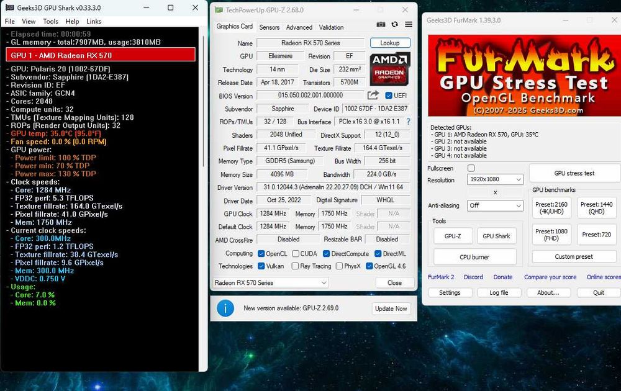621x391 pixels.
Task: Click the About... button in FurMark
Action: pyautogui.click(x=548, y=292)
